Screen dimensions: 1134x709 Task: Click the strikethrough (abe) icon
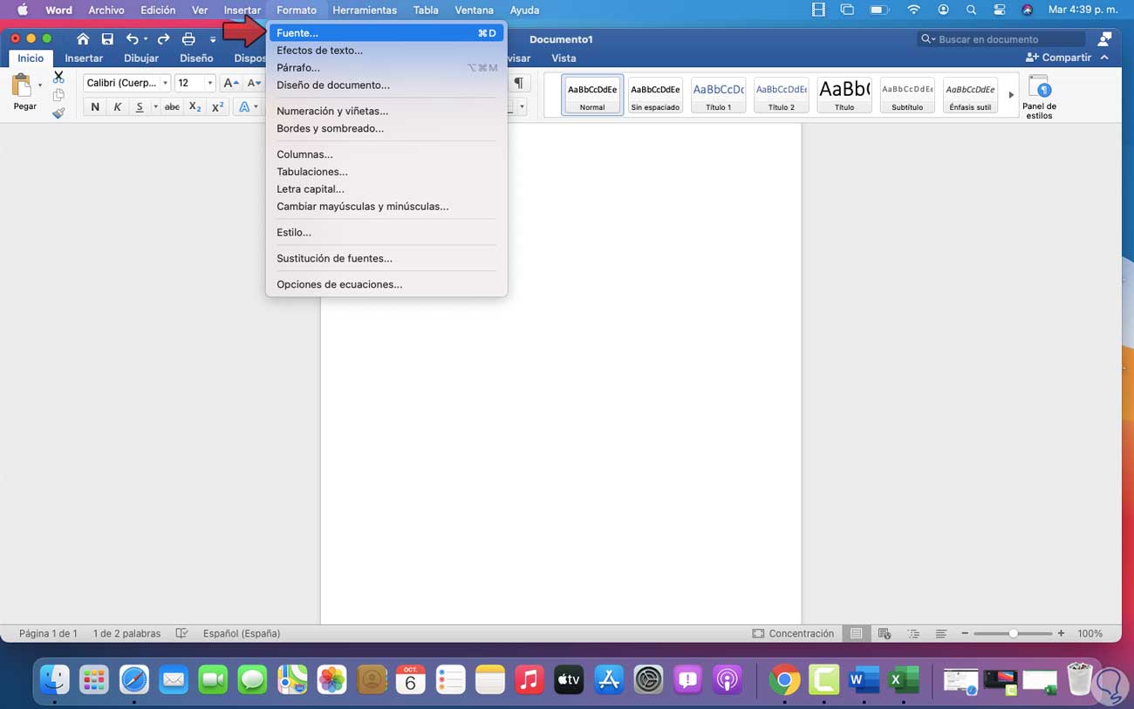[172, 106]
